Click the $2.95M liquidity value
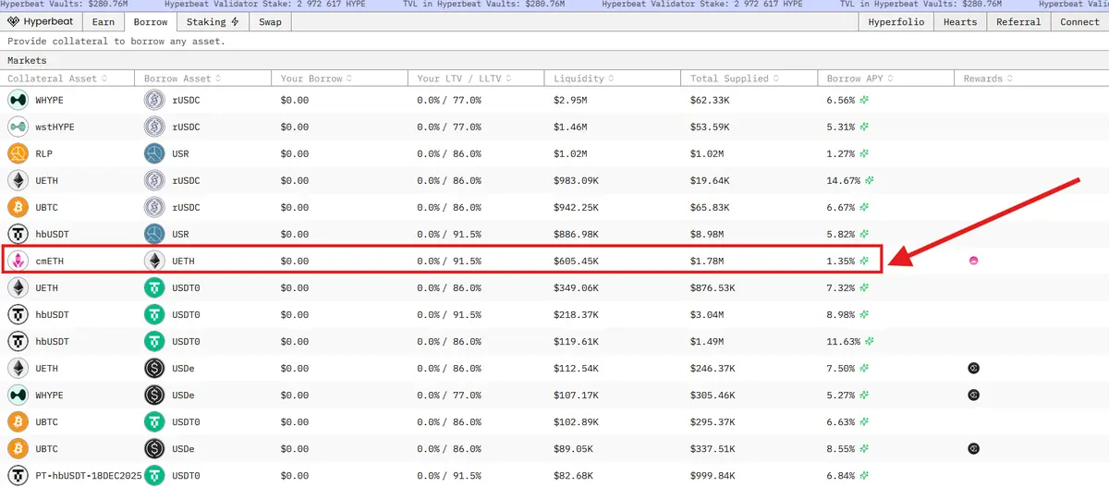The height and width of the screenshot is (487, 1109). 570,100
